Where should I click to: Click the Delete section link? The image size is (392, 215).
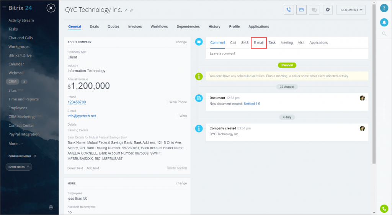pos(177,168)
